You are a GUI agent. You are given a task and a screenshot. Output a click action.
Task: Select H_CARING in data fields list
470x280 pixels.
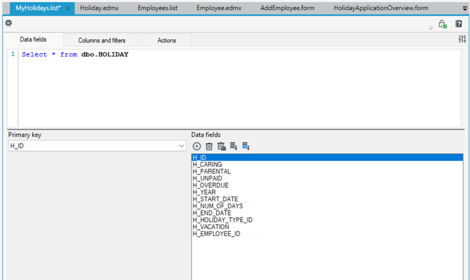(x=327, y=164)
